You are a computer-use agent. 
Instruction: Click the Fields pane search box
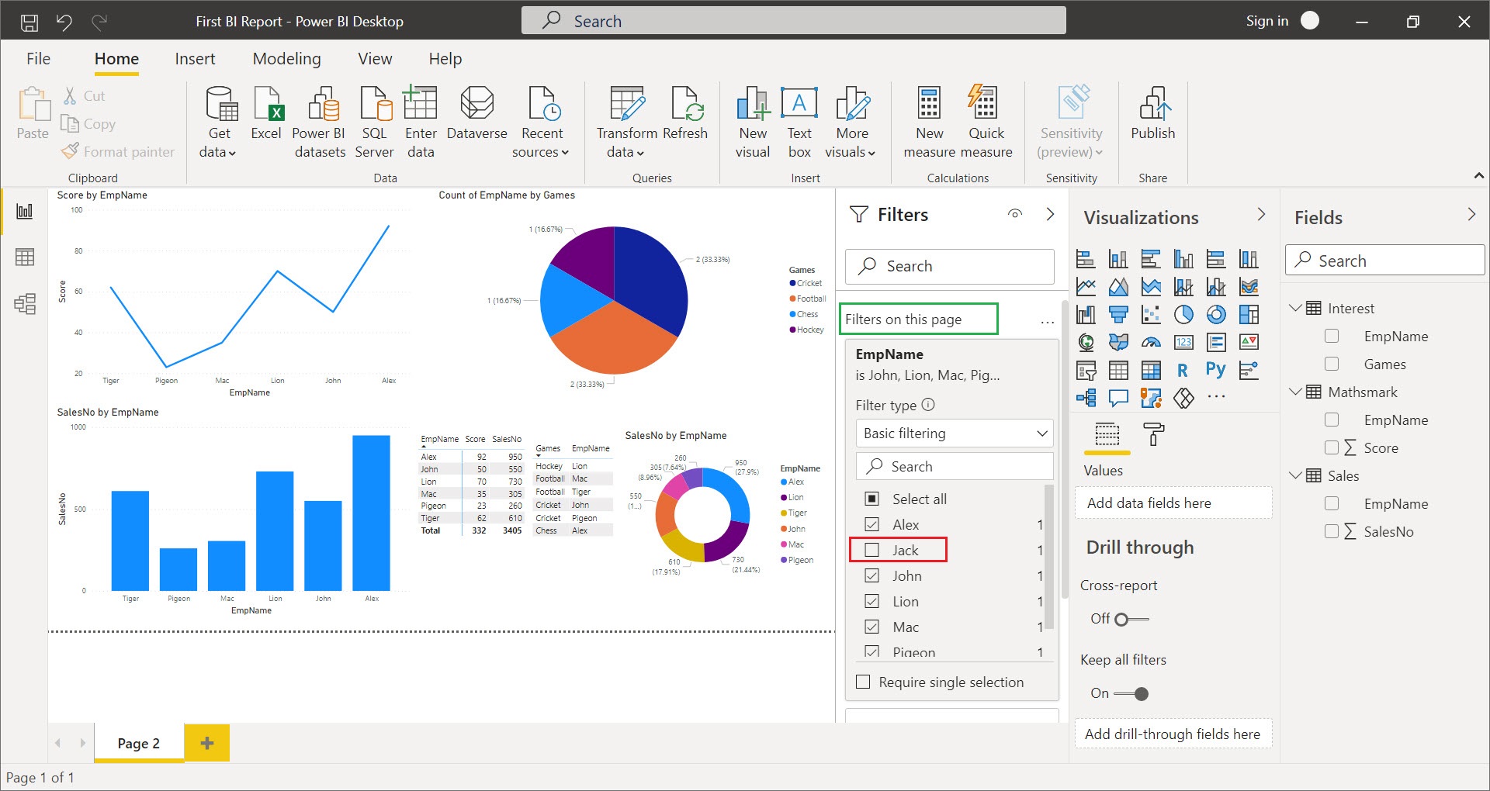pos(1385,261)
